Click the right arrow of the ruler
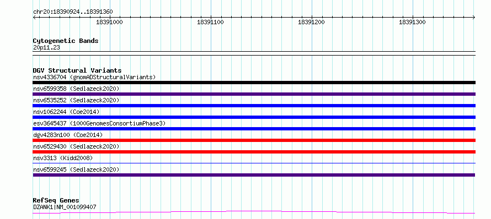This screenshot has width=491, height=219. [x=474, y=17]
